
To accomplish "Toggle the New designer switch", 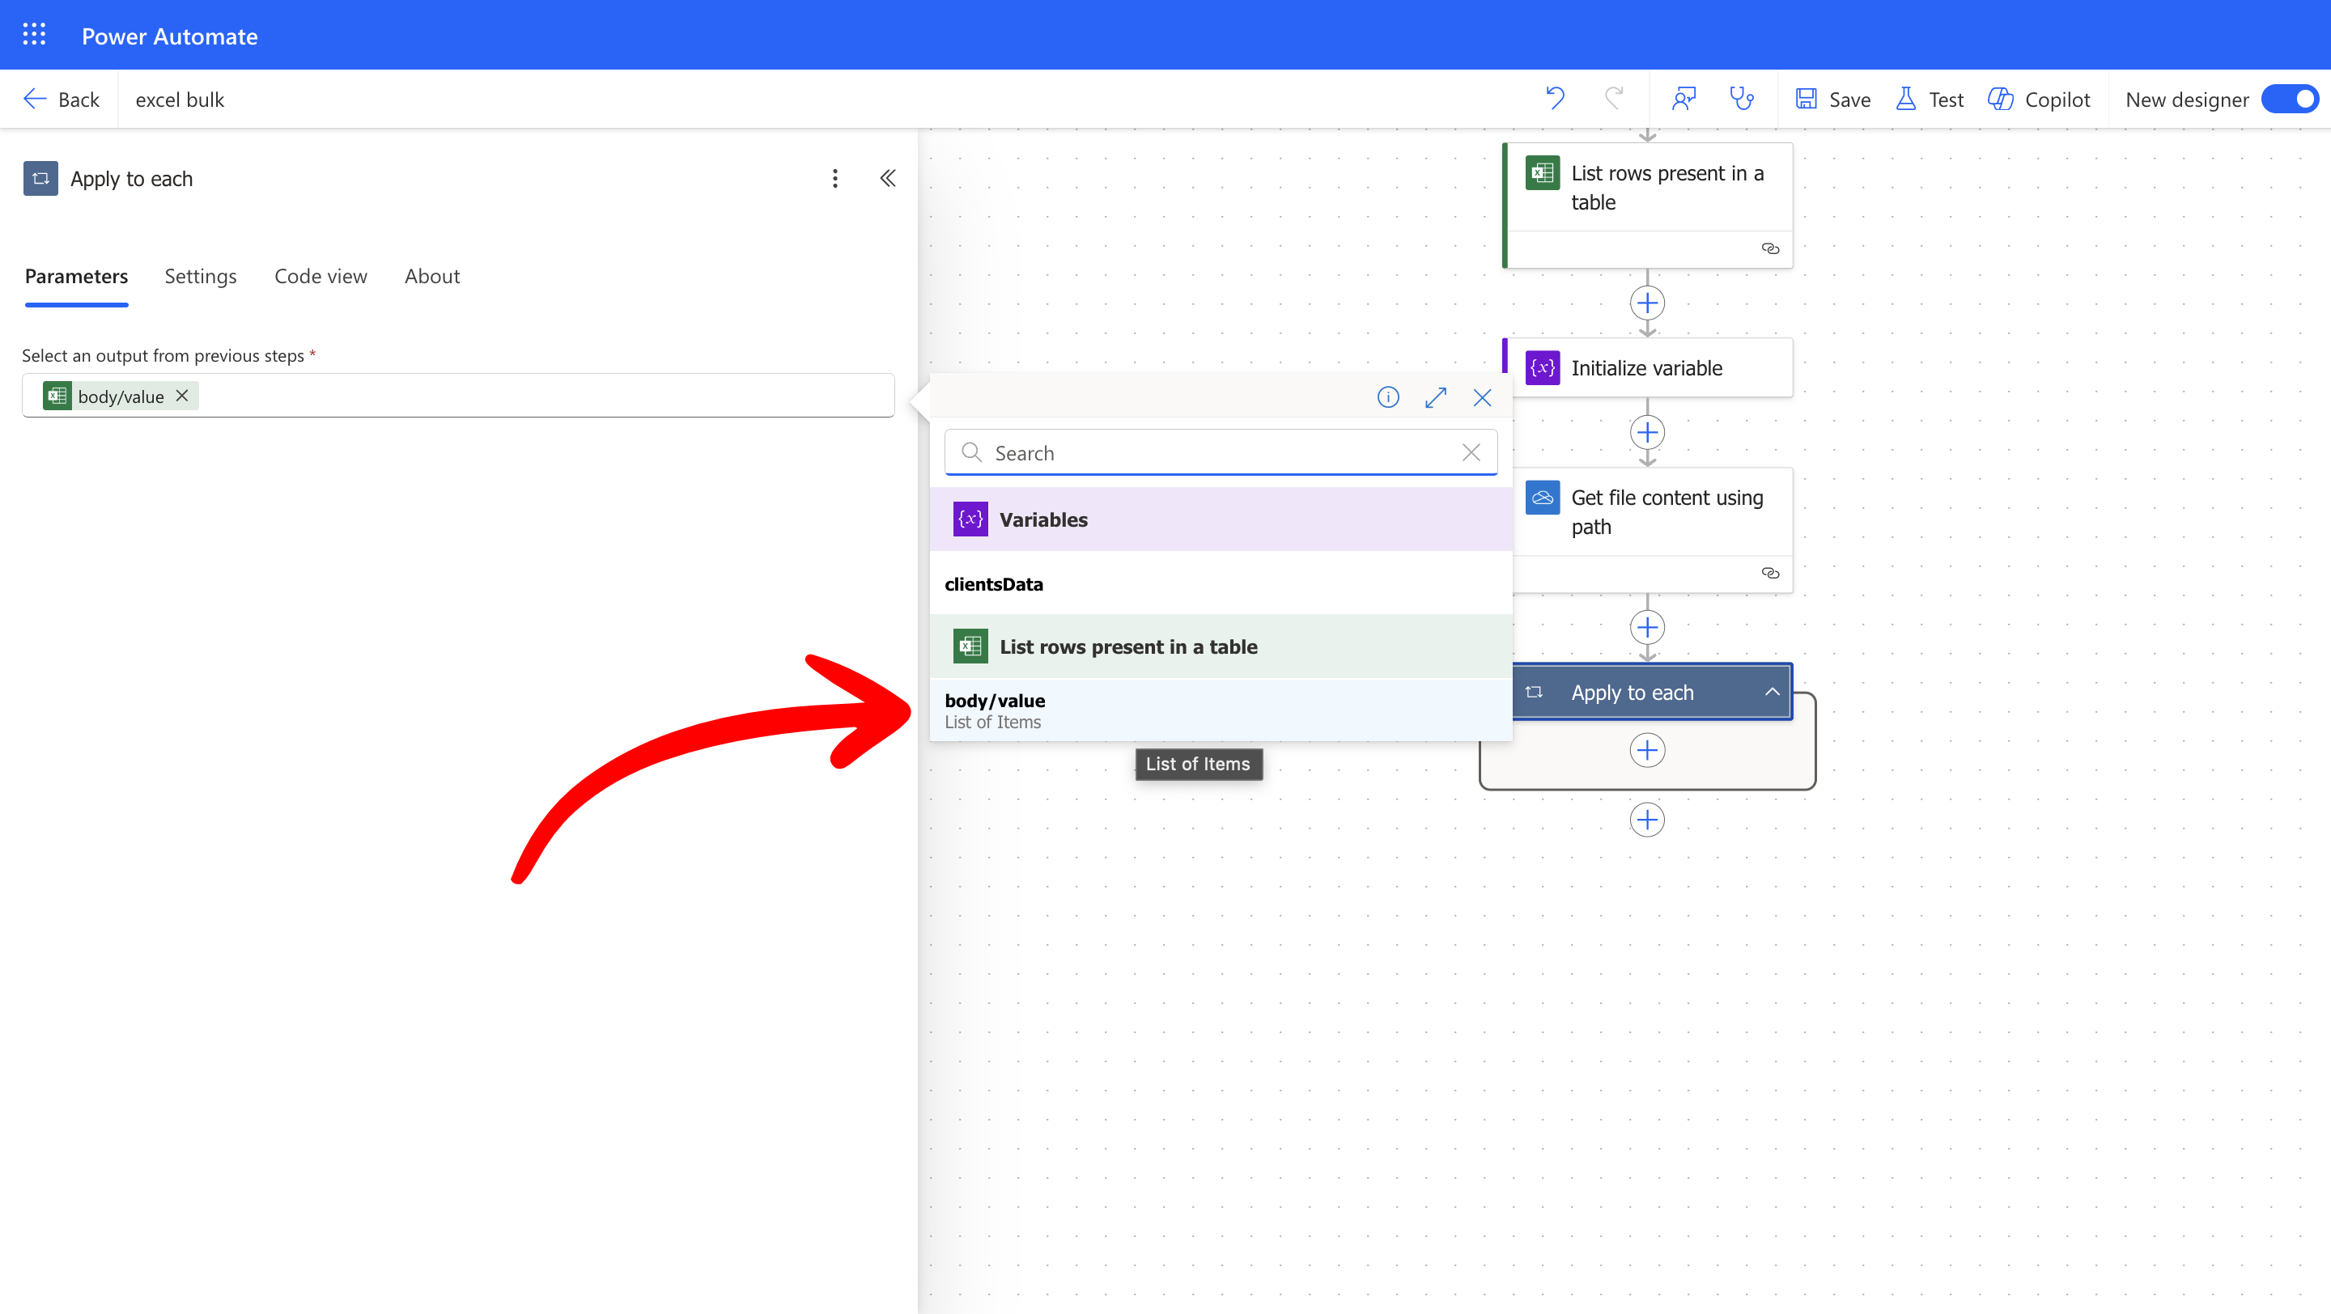I will pyautogui.click(x=2290, y=99).
